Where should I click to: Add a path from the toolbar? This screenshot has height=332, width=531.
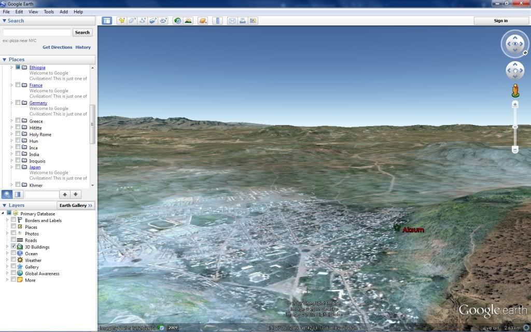[142, 21]
